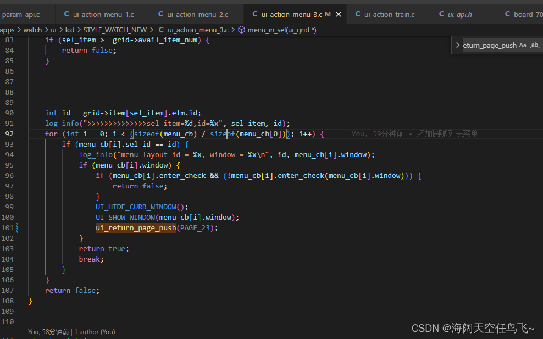
Task: Close the ui_action_menu_3.c tab
Action: [x=339, y=14]
